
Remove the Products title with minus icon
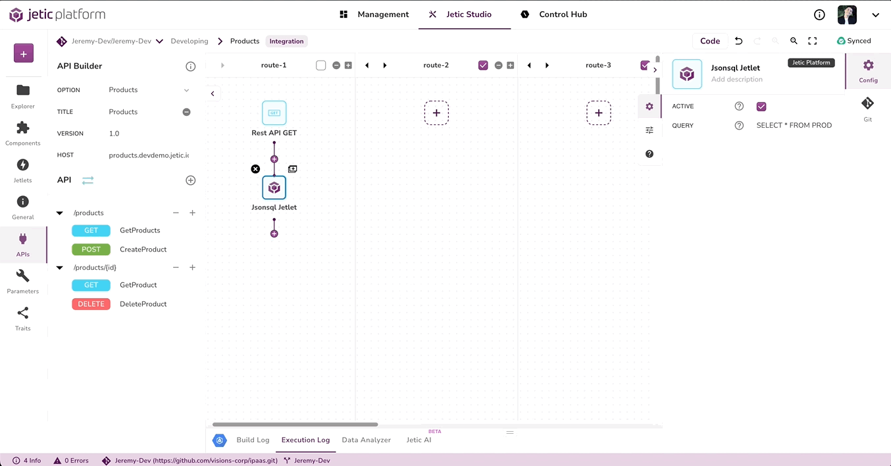click(x=186, y=112)
